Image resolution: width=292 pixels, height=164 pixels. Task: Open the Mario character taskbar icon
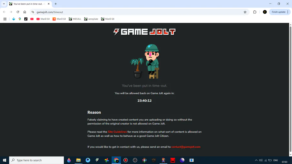(x=163, y=160)
